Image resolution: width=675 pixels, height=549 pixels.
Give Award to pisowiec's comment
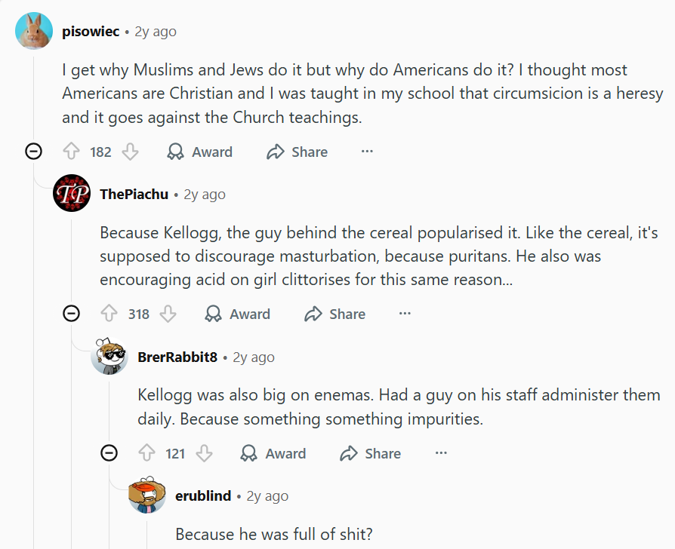click(x=200, y=152)
